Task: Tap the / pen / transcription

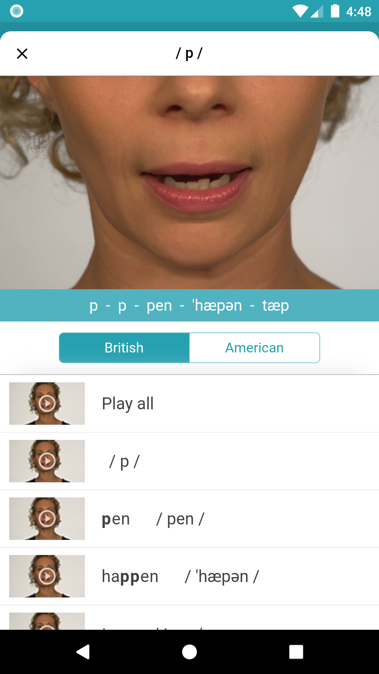Action: point(180,519)
